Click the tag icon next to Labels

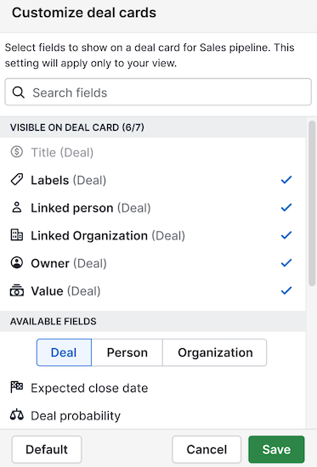[17, 180]
